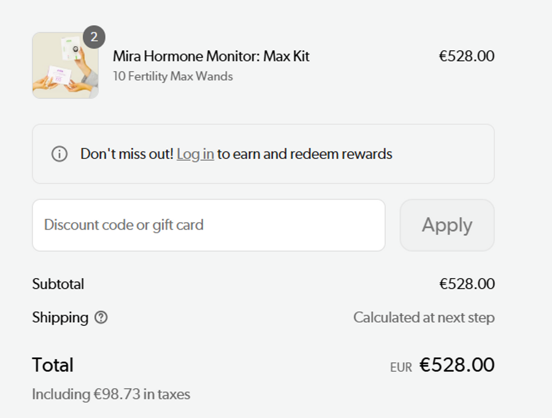Click the earn and redeem rewards text
Image resolution: width=552 pixels, height=418 pixels.
(x=304, y=154)
